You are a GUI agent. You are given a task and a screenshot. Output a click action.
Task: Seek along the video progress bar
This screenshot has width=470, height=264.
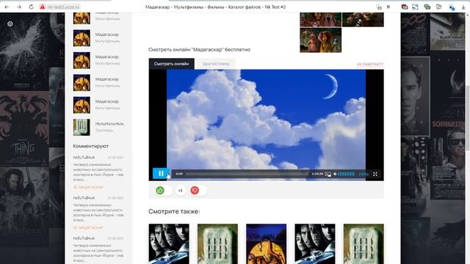coord(247,174)
